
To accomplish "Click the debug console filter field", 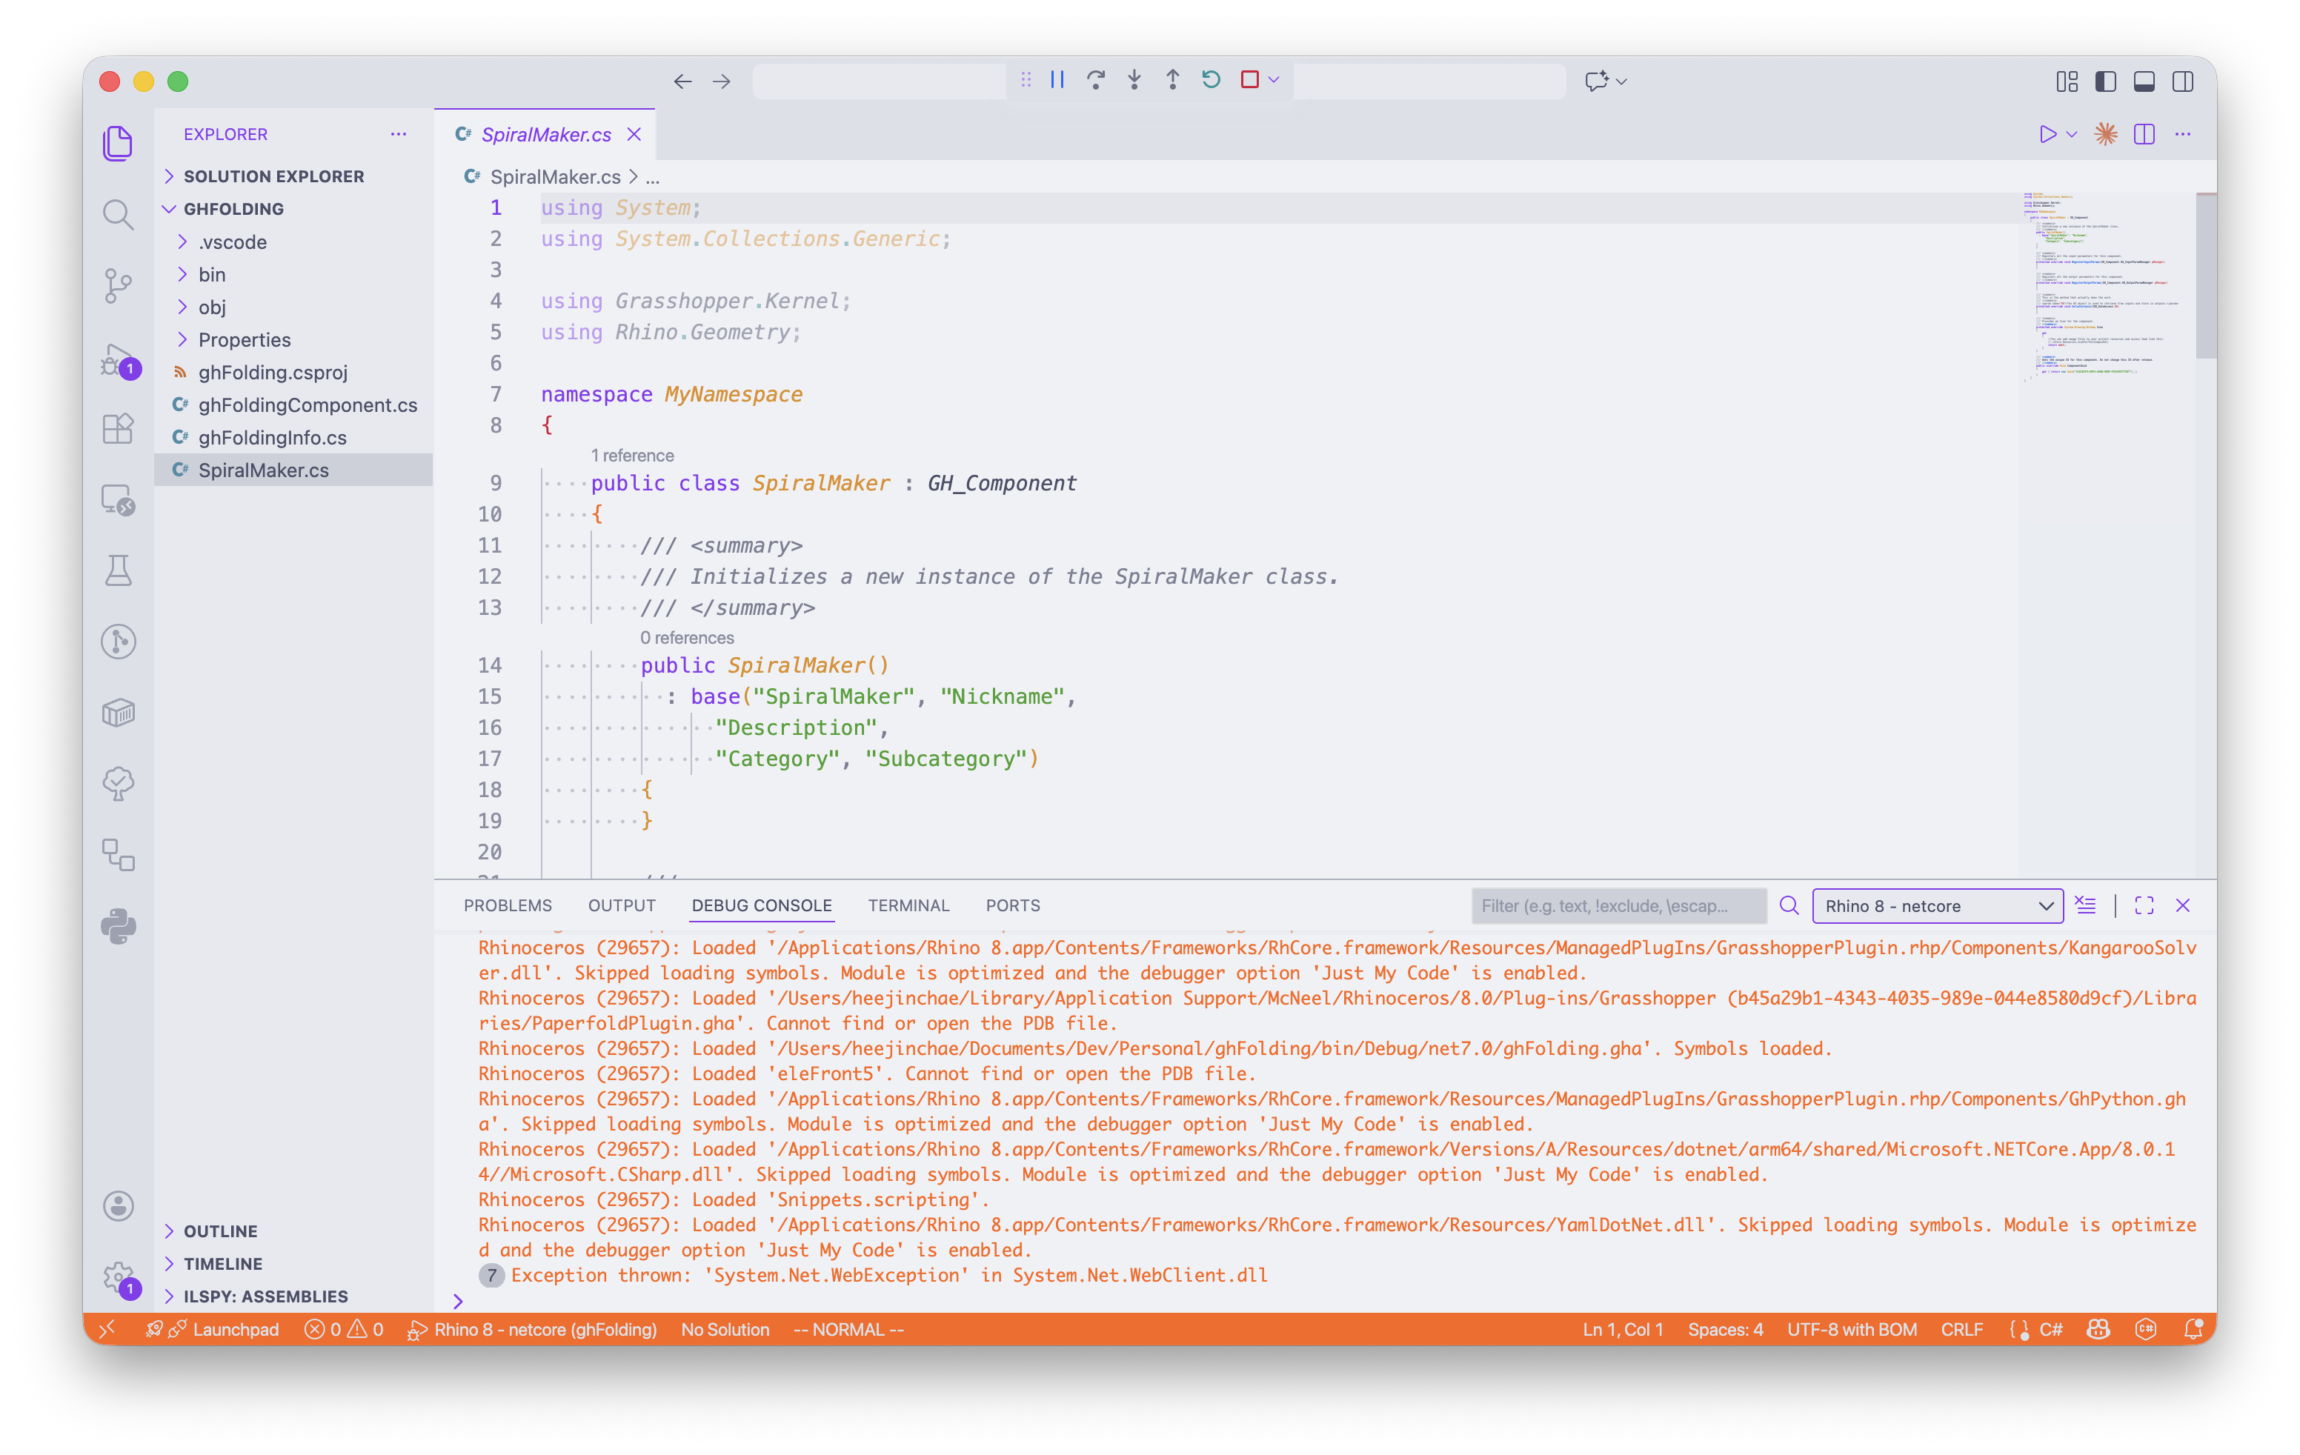I will click(1617, 906).
